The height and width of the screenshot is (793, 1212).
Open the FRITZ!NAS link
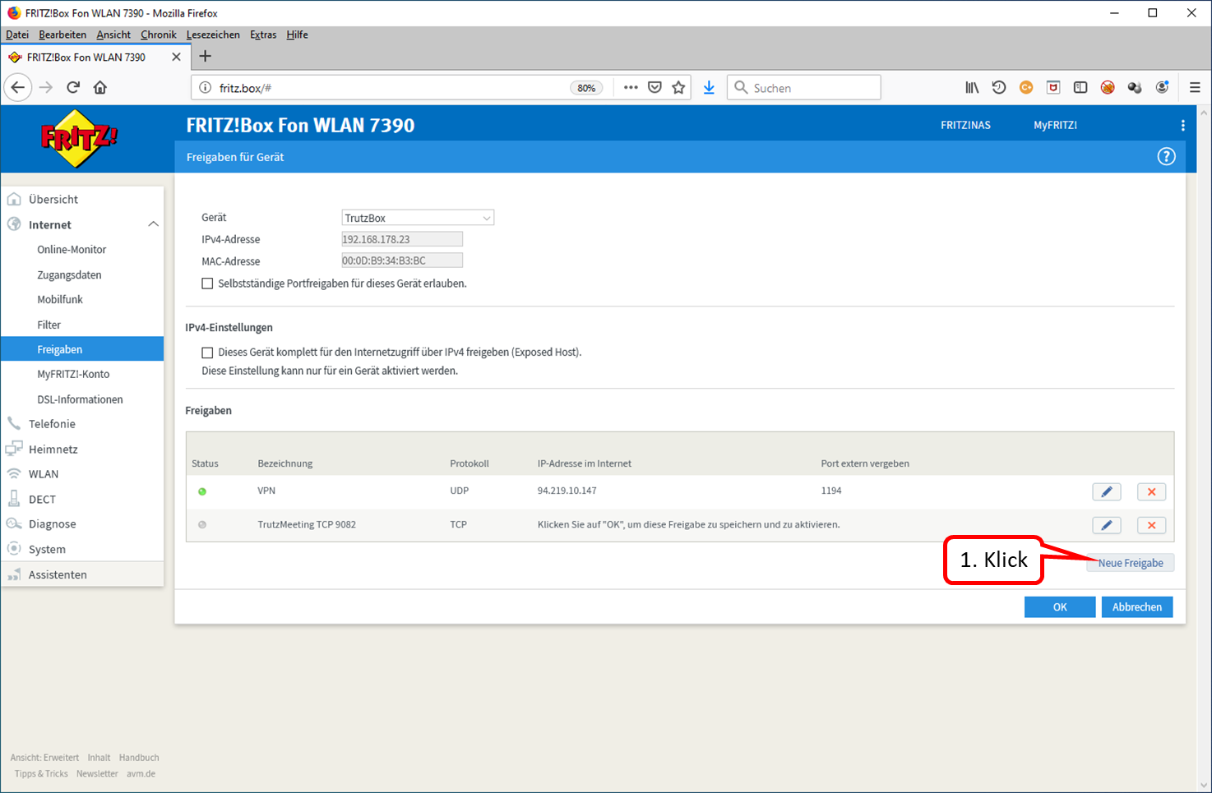(x=965, y=125)
